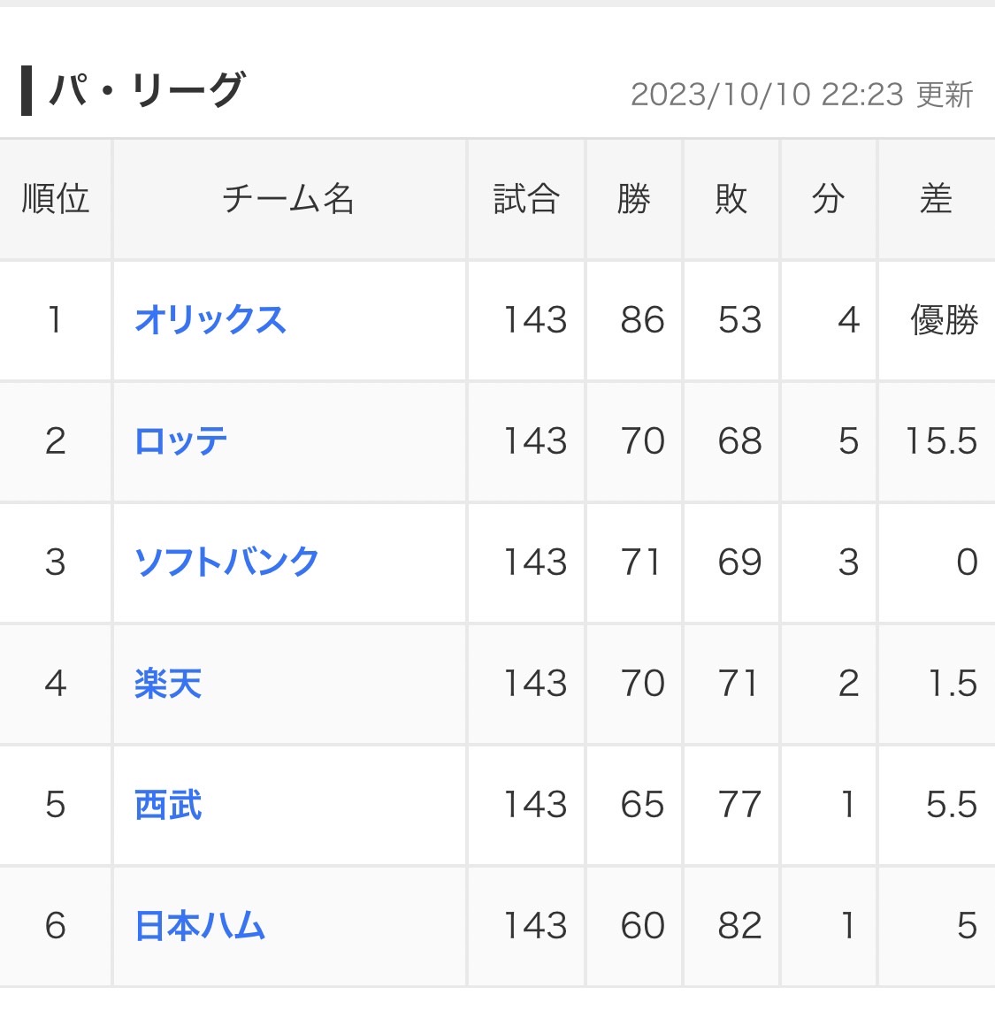Click the 日本ハム team link
The width and height of the screenshot is (995, 1010).
click(200, 926)
